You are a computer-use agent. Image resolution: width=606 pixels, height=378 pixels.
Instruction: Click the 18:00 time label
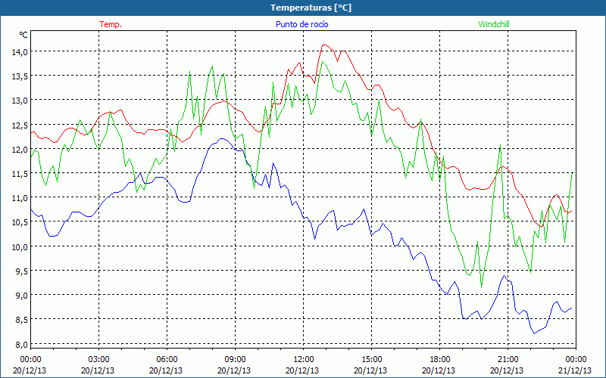(440, 360)
